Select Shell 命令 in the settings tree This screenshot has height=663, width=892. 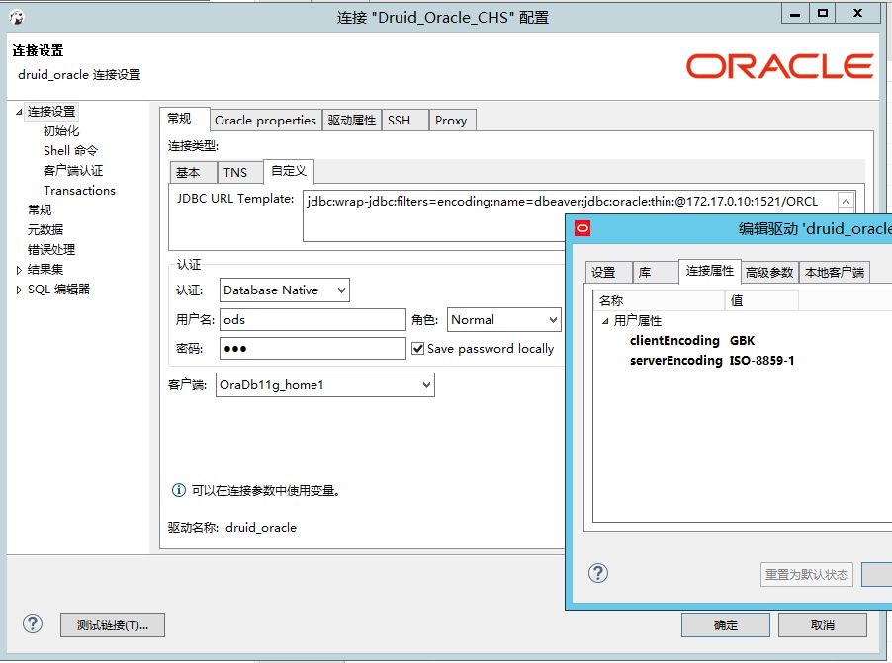click(70, 150)
